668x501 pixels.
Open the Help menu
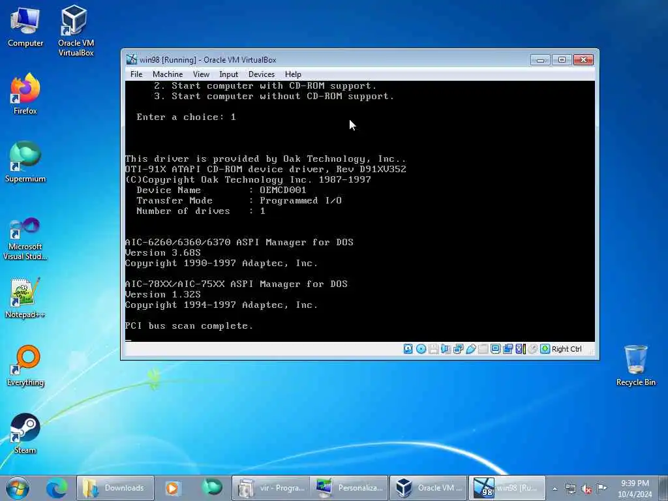click(293, 74)
